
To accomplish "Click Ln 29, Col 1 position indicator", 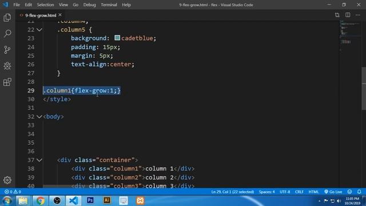I will coord(233,192).
